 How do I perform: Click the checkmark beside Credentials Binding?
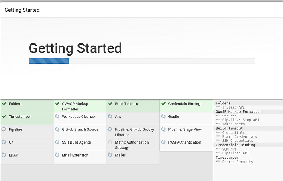click(x=163, y=104)
